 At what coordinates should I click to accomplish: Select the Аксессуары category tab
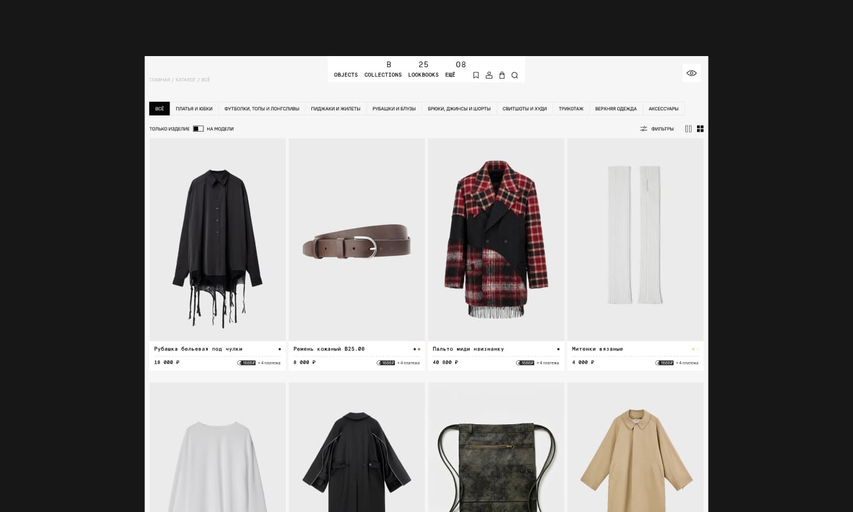point(664,108)
